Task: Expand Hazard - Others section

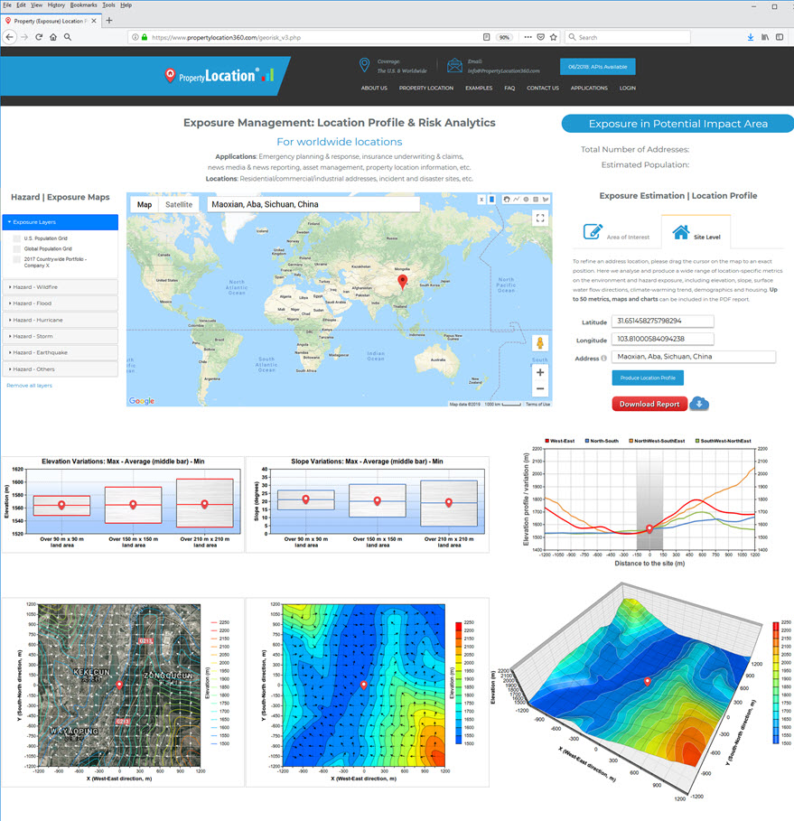Action: click(61, 369)
